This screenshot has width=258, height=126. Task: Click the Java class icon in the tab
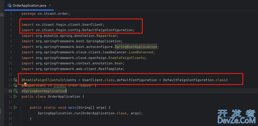10,5
